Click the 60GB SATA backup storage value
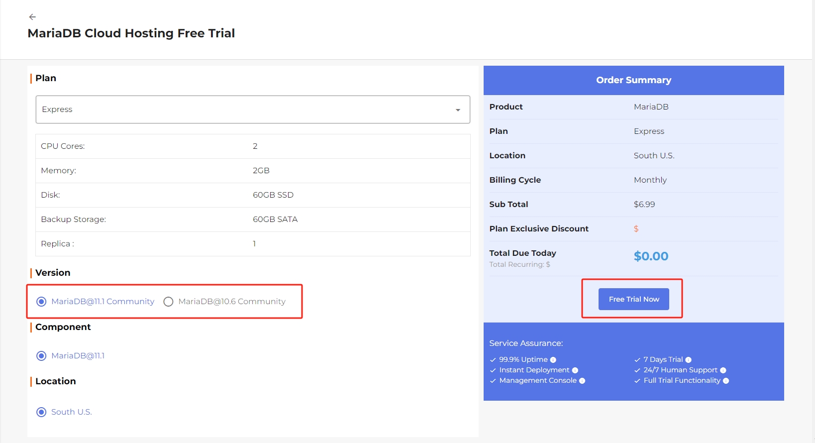815x443 pixels. 275,220
